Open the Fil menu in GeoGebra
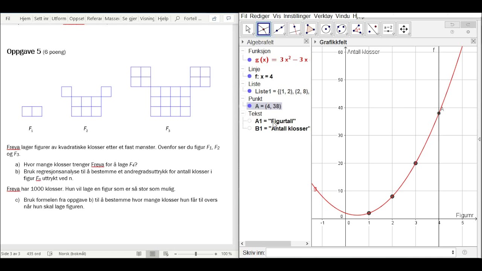Screen dimensions: 482x271 pyautogui.click(x=244, y=16)
